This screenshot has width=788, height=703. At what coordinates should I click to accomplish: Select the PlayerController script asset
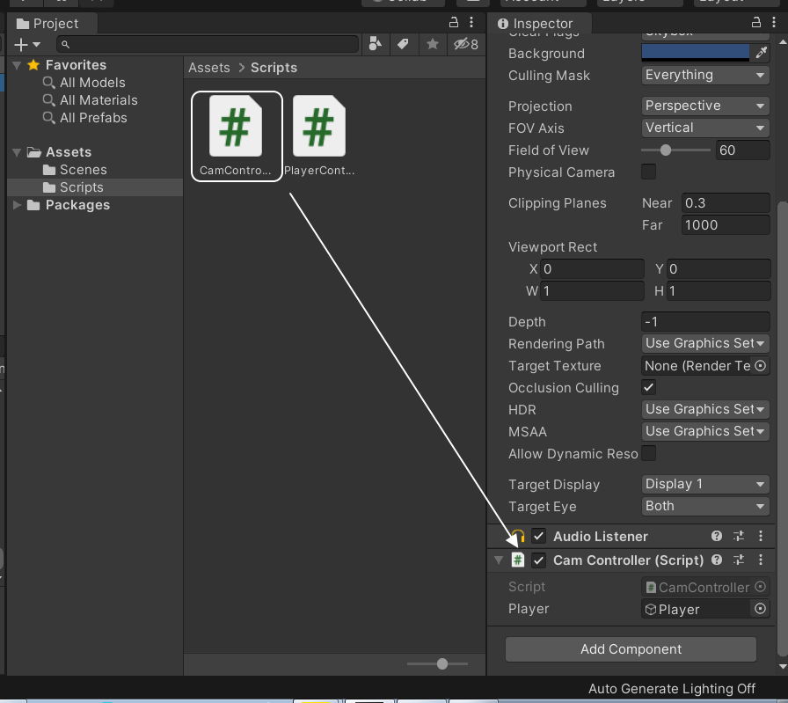click(319, 135)
